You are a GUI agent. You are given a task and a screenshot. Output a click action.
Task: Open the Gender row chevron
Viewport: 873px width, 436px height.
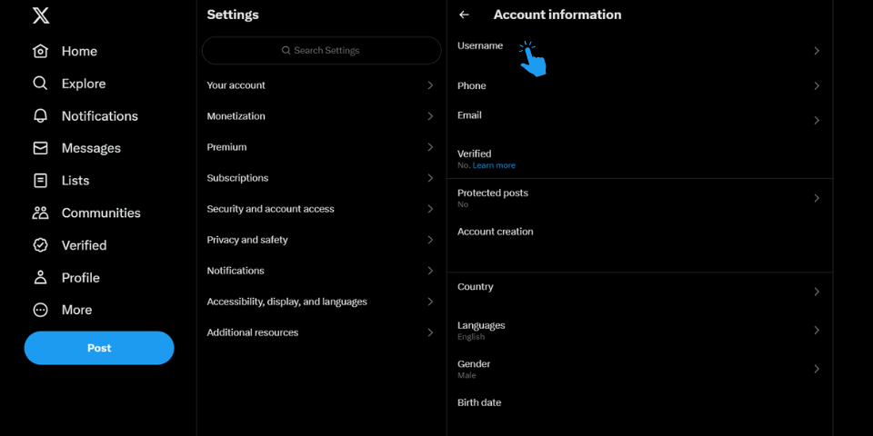(817, 369)
